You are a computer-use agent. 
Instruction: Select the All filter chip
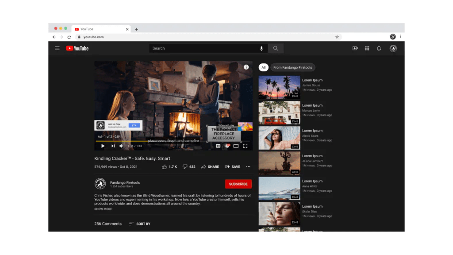(264, 67)
